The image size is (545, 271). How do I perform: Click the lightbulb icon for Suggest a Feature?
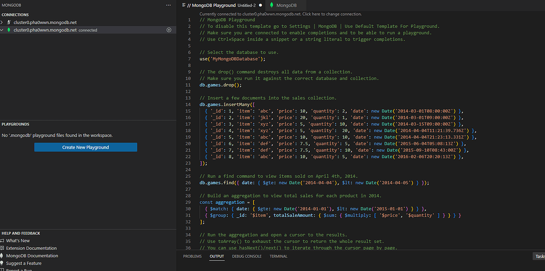[3, 263]
